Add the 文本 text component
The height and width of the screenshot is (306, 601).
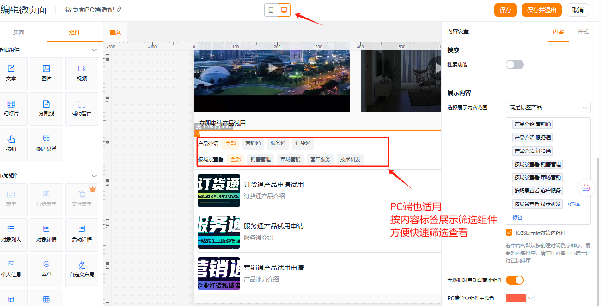pos(11,73)
